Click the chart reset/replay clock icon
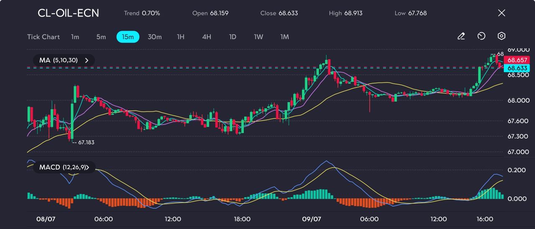 481,36
